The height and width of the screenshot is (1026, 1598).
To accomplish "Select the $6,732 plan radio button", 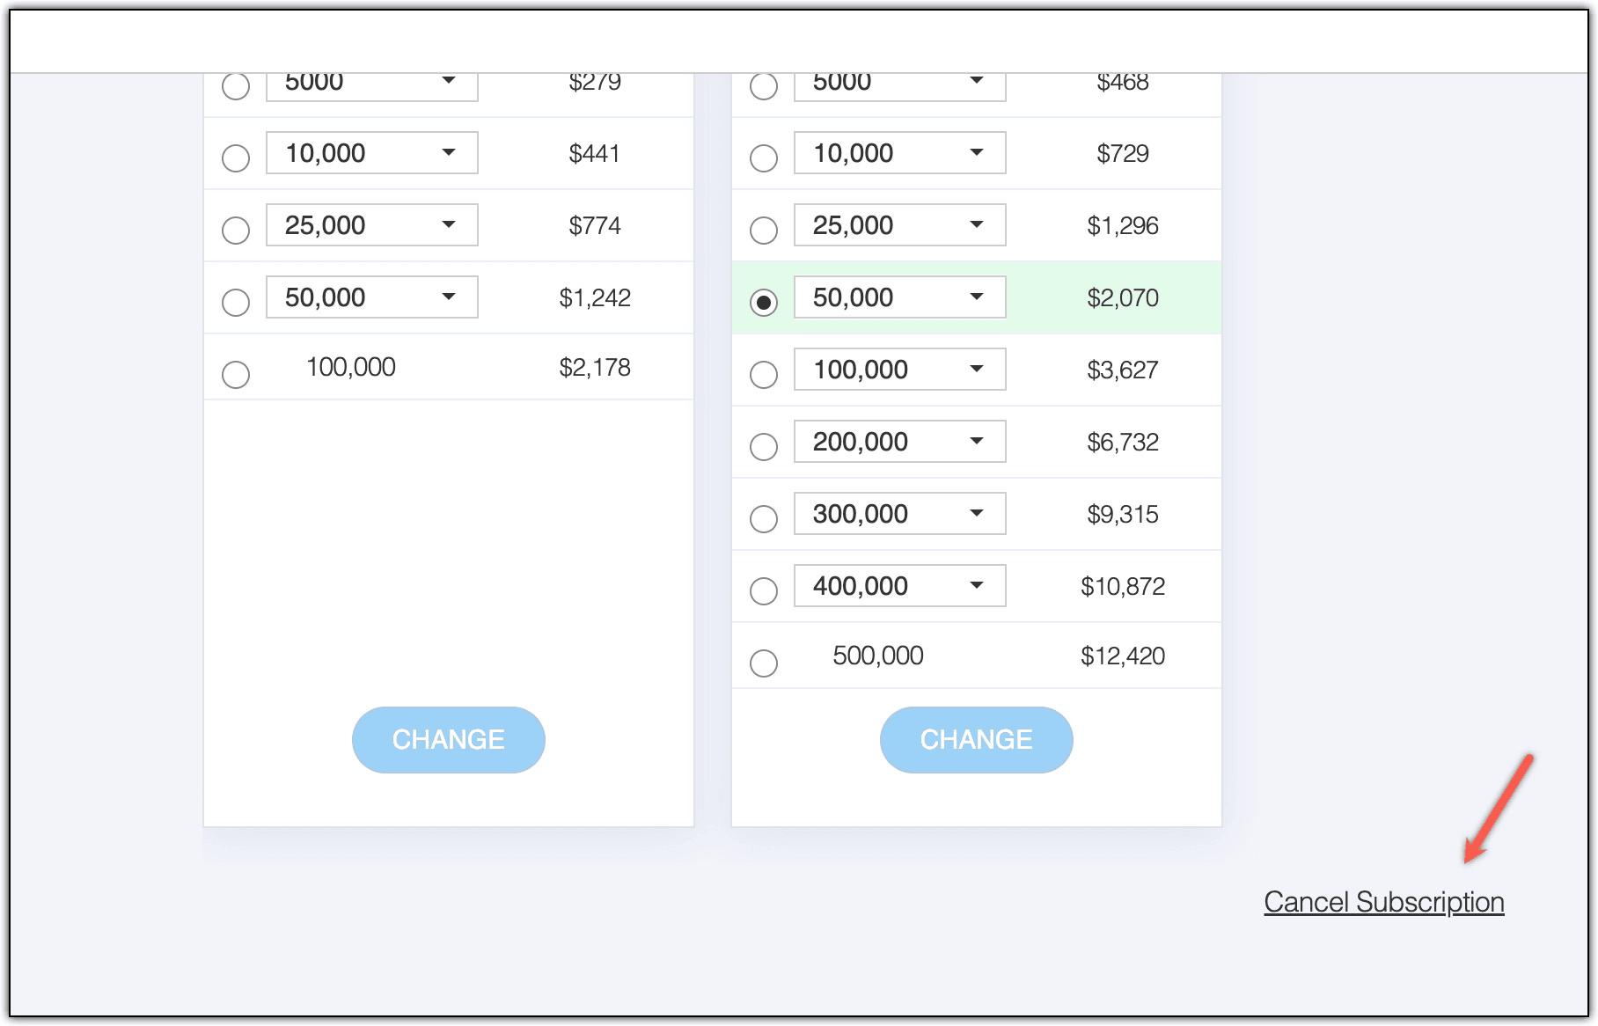I will (764, 447).
